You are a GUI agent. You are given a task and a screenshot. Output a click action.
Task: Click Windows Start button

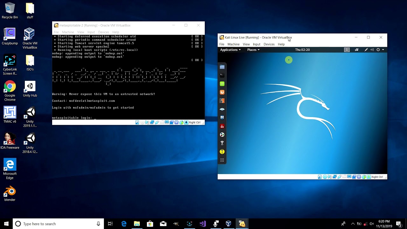6,224
